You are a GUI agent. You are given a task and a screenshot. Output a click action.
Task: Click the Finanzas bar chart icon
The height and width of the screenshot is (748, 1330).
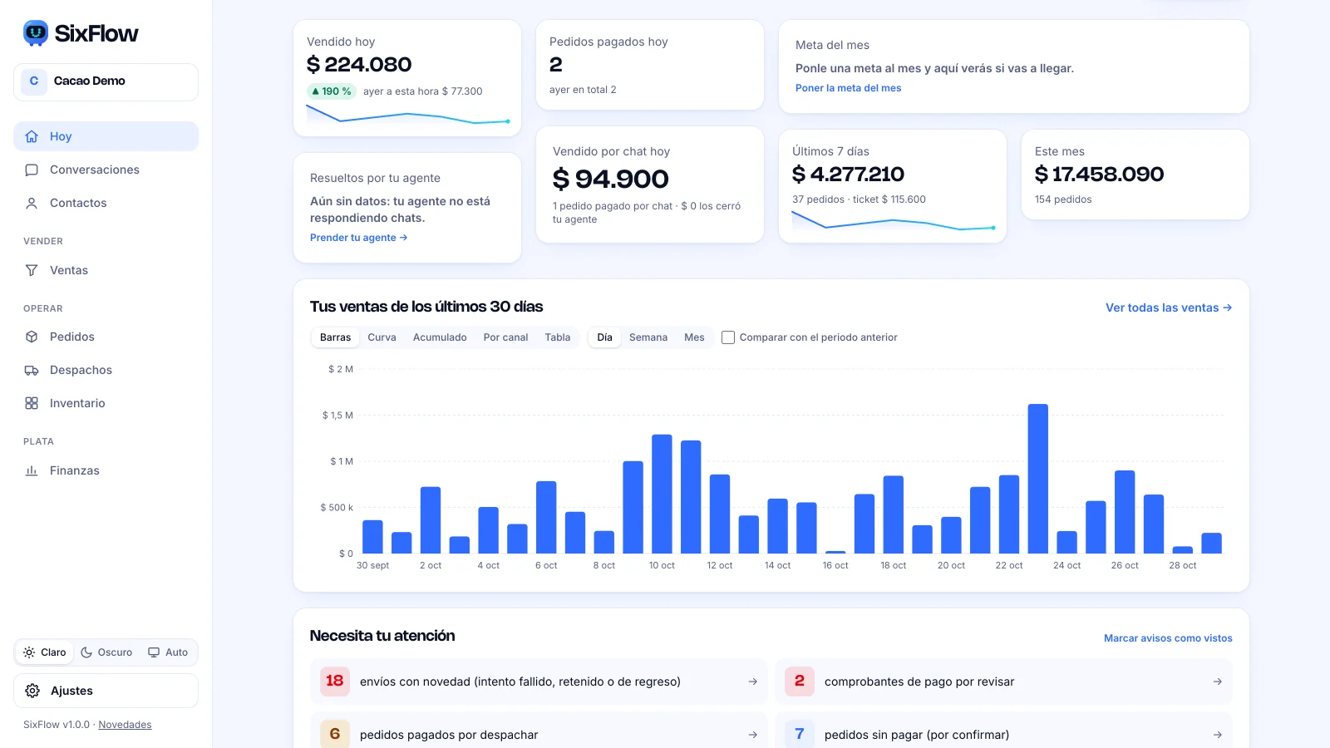[x=32, y=470]
